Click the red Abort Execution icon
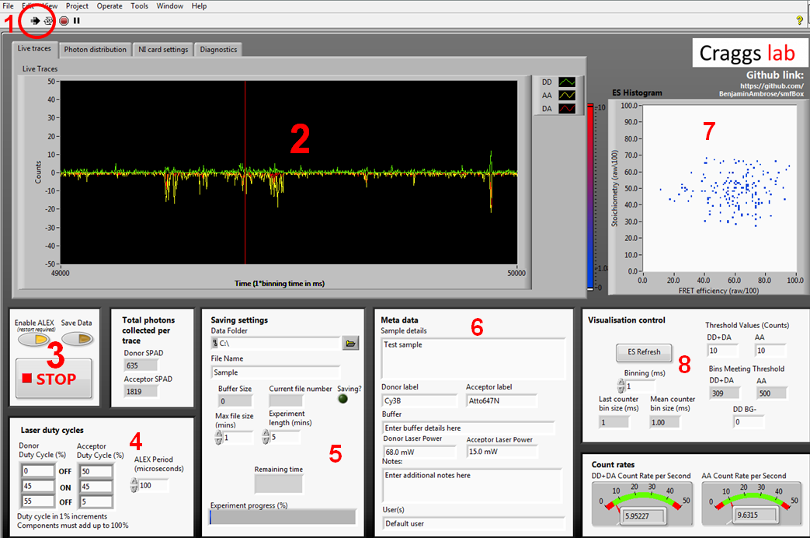The image size is (810, 538). click(x=64, y=21)
